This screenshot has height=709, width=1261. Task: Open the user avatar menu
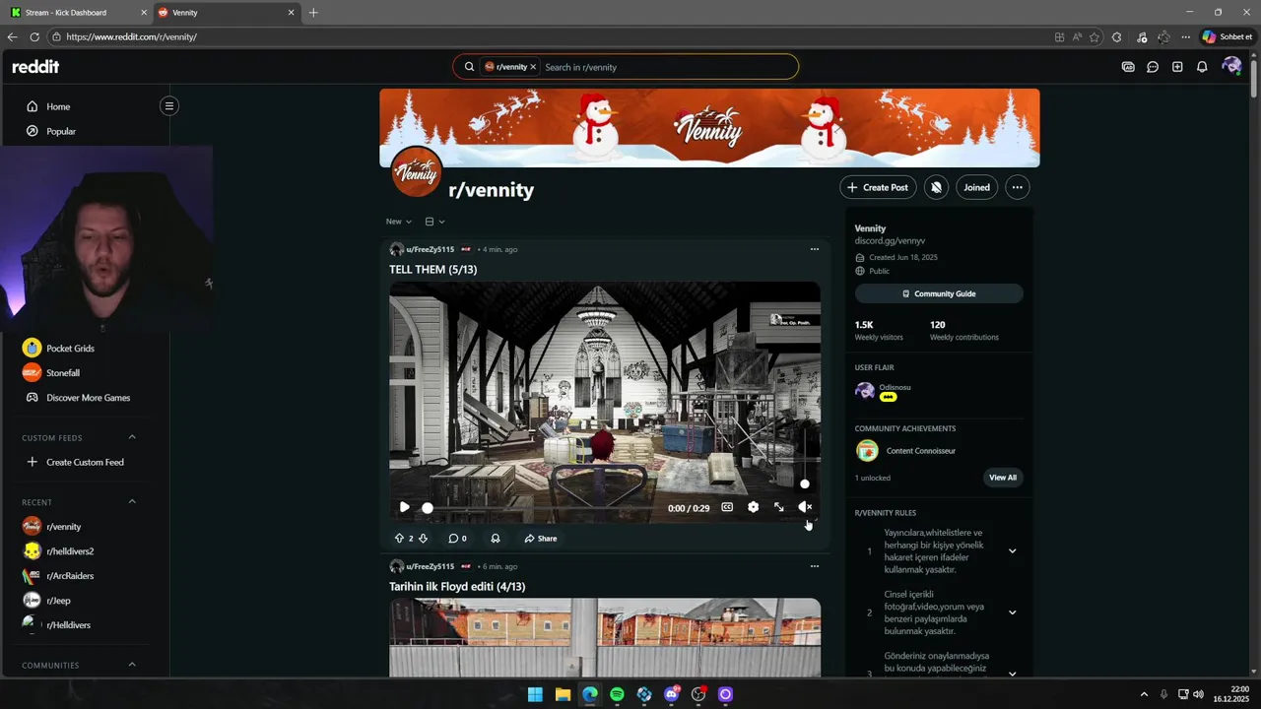[x=1230, y=66]
